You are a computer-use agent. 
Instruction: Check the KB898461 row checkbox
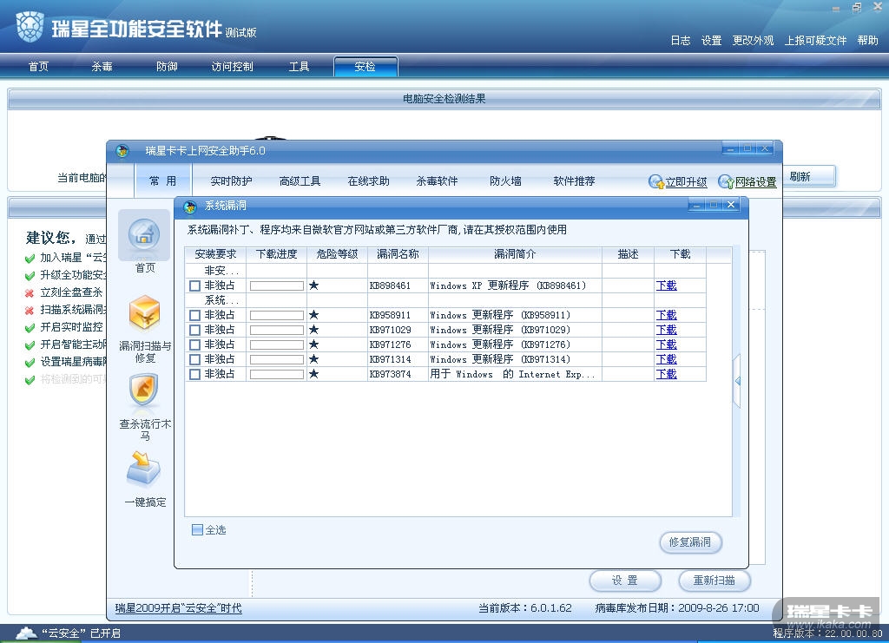pos(195,285)
